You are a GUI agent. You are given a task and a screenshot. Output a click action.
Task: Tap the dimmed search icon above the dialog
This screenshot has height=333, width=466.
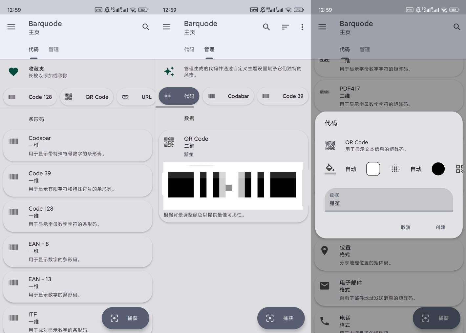click(457, 27)
